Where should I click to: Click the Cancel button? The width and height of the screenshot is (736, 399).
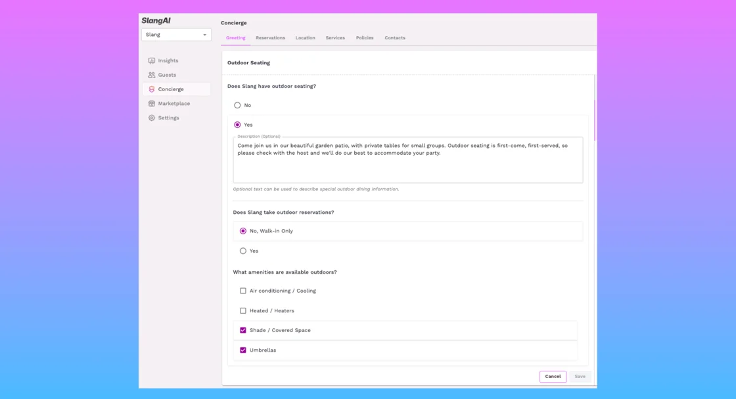pos(553,377)
